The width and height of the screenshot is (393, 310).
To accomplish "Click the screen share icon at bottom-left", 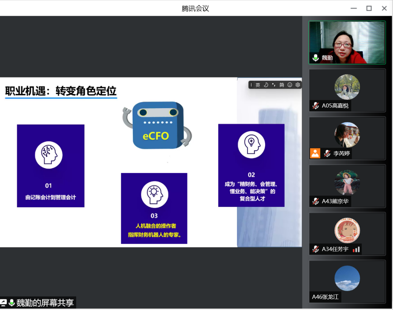I will [x=4, y=303].
